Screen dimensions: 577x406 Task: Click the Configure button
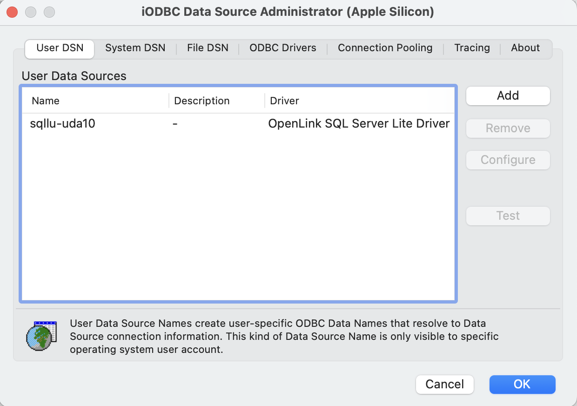point(508,160)
